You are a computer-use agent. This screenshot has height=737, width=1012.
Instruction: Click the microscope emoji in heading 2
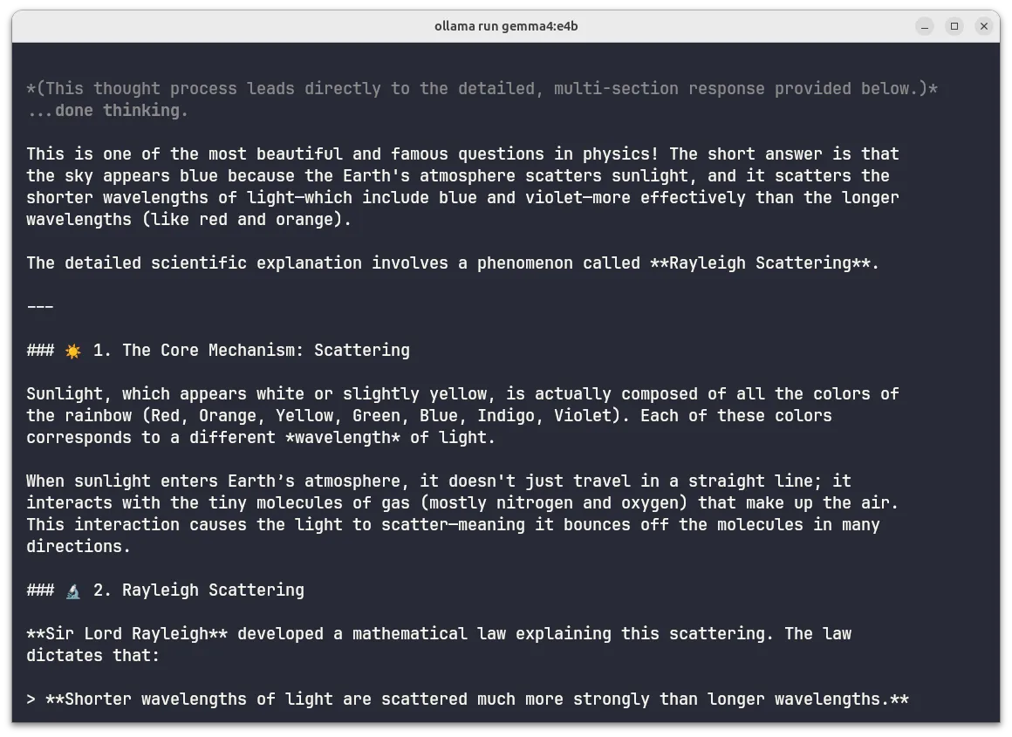click(73, 590)
